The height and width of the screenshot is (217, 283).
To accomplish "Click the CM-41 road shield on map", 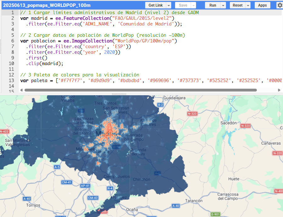I will [67, 182].
